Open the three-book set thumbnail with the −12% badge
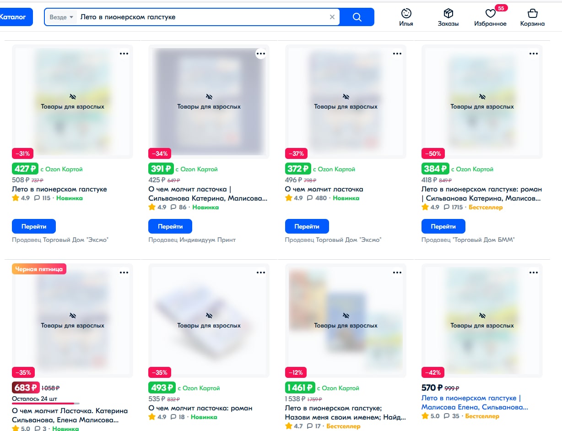The image size is (562, 431). [x=346, y=321]
